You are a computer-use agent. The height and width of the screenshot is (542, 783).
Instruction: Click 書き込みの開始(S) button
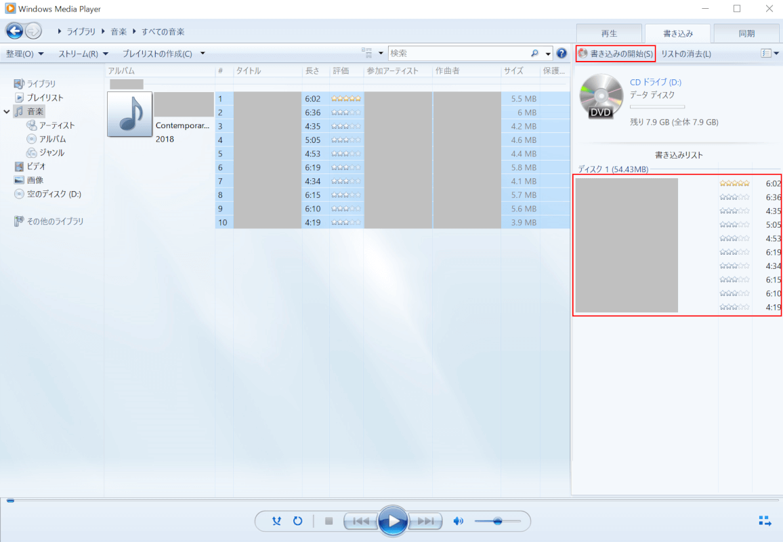[615, 54]
